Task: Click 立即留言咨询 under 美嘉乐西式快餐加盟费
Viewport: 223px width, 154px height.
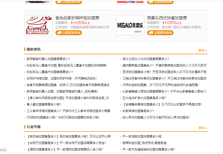Action: pyautogui.click(x=160, y=33)
